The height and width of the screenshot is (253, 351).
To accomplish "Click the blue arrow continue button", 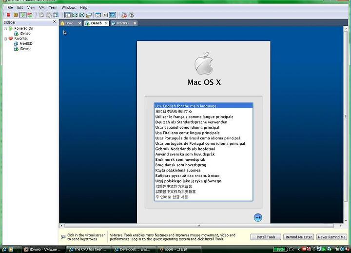I will pyautogui.click(x=258, y=217).
